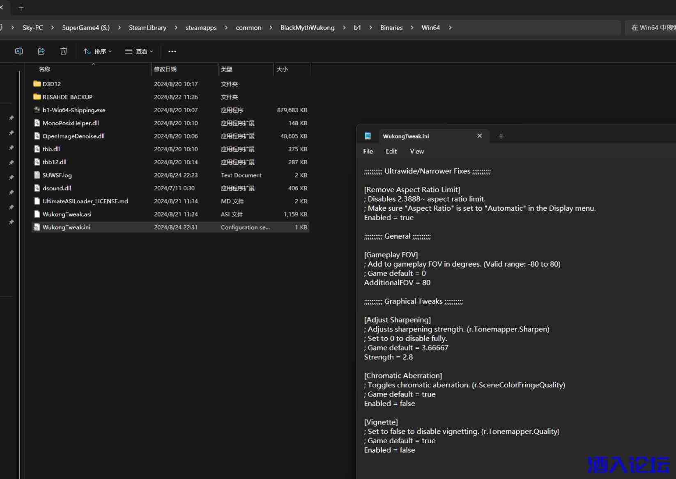Navigate to BlackMythWukong in address bar
Screen dimensions: 676x479
tap(307, 28)
